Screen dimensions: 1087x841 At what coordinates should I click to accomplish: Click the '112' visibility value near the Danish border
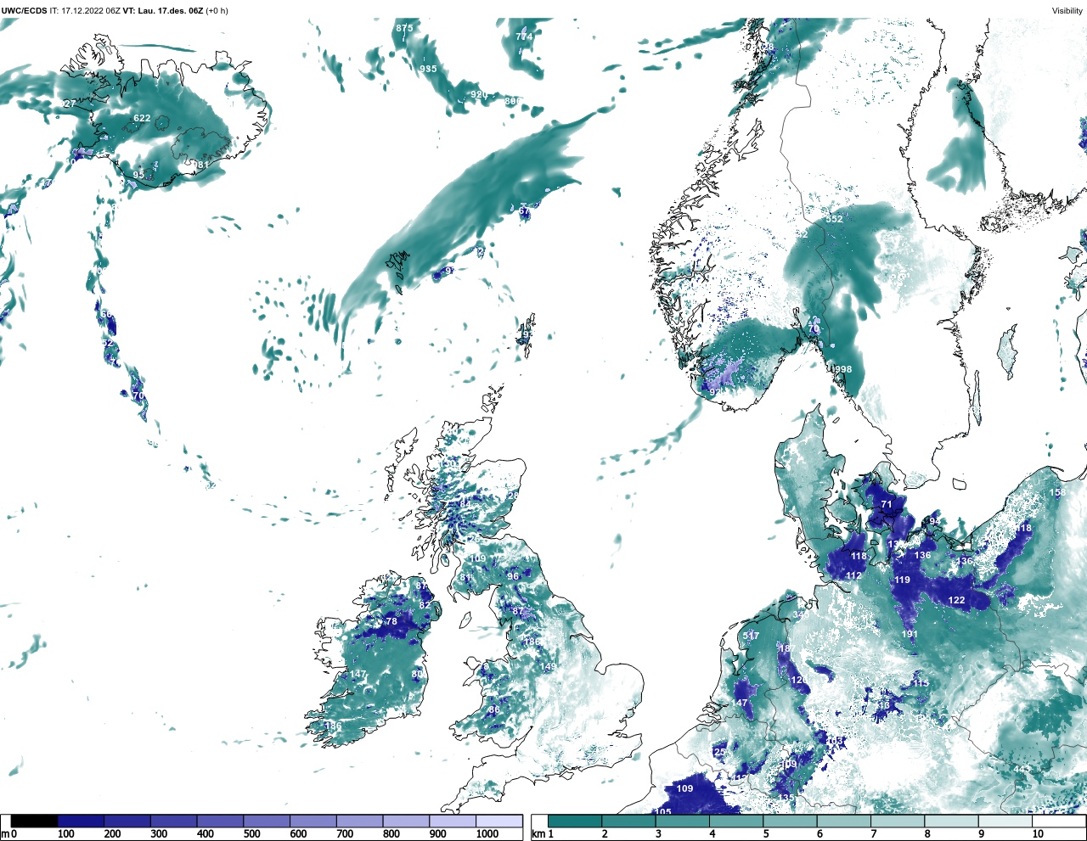click(x=853, y=575)
